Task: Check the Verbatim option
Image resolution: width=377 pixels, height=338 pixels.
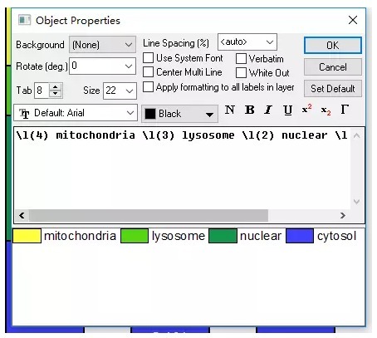Action: (241, 58)
